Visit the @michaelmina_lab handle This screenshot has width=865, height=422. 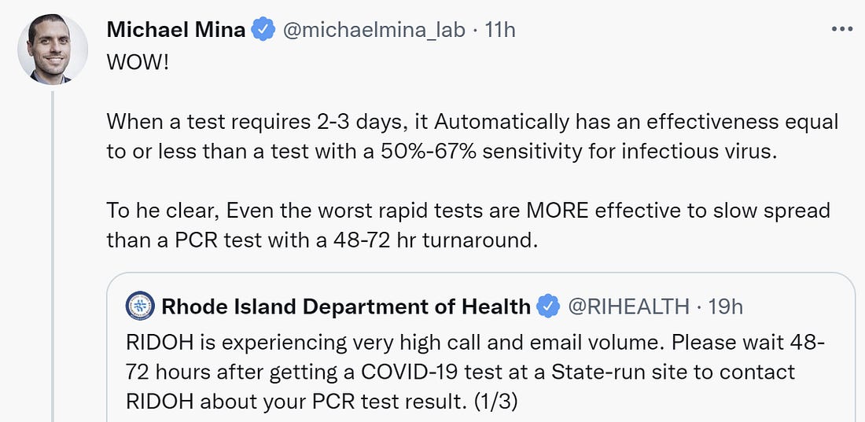(x=374, y=30)
